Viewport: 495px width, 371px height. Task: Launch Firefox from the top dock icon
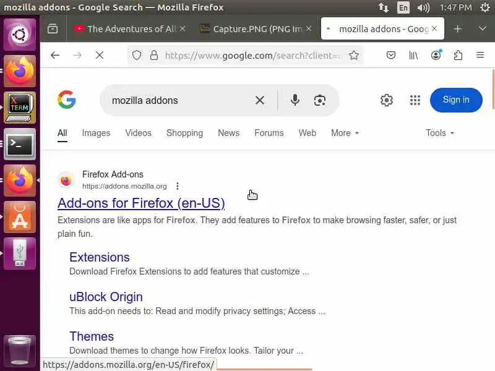pos(20,71)
